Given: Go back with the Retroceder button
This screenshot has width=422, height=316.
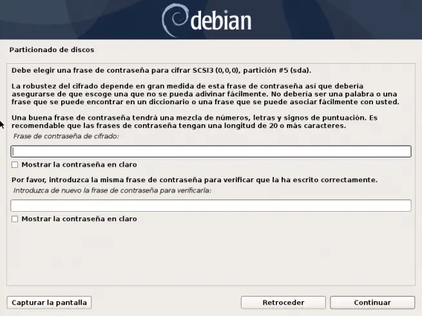Looking at the screenshot, I should pyautogui.click(x=283, y=302).
